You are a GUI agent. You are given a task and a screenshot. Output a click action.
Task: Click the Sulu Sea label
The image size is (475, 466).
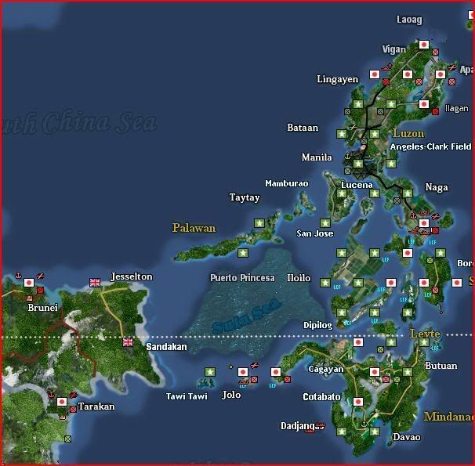[247, 316]
